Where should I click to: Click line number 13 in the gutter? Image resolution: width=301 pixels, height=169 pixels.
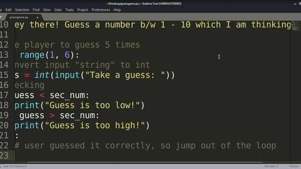pyautogui.click(x=4, y=55)
